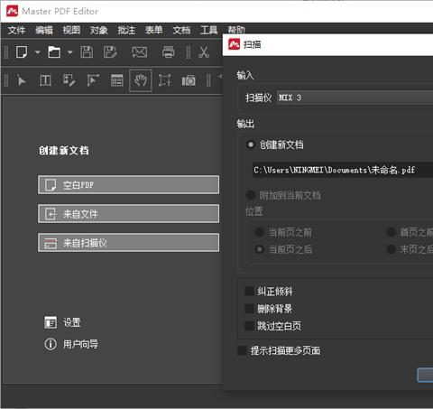Open the 文件 menu

16,30
